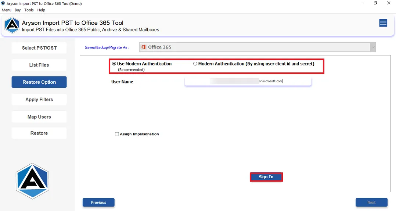Screen dimensions: 396x211
Task: Click the User Name label
Action: 122,82
